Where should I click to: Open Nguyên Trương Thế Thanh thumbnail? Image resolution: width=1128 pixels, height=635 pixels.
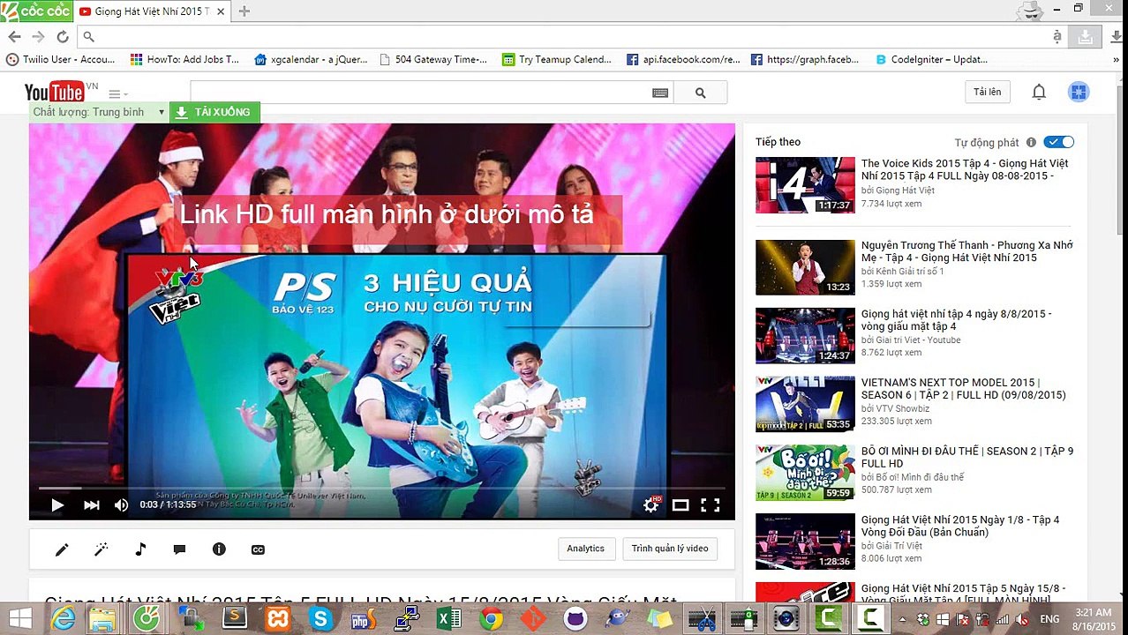point(805,267)
